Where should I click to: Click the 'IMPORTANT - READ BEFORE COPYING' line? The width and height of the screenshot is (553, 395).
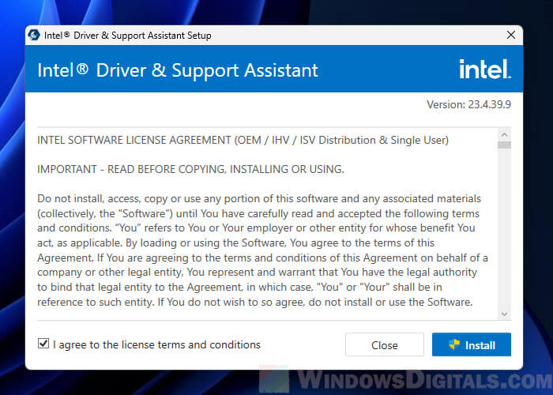tap(190, 169)
